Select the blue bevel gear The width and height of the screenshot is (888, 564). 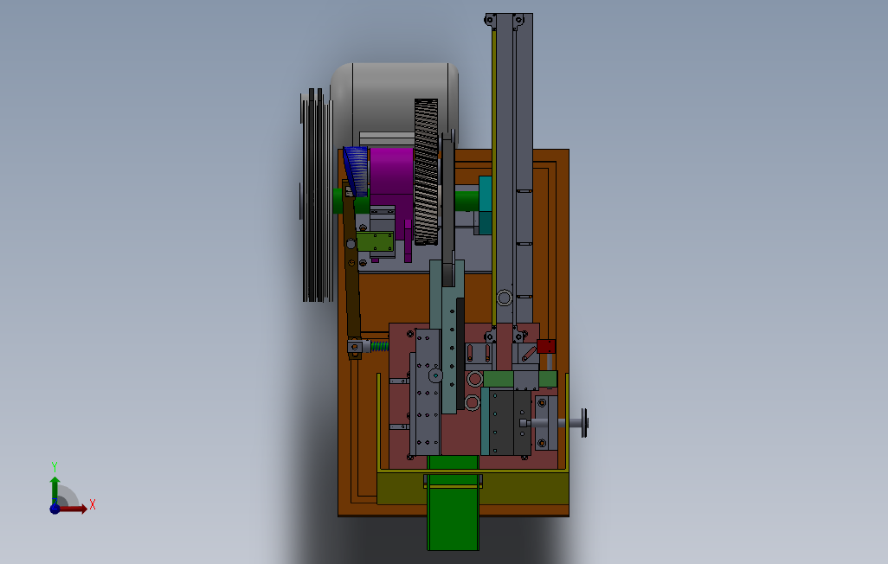click(357, 170)
